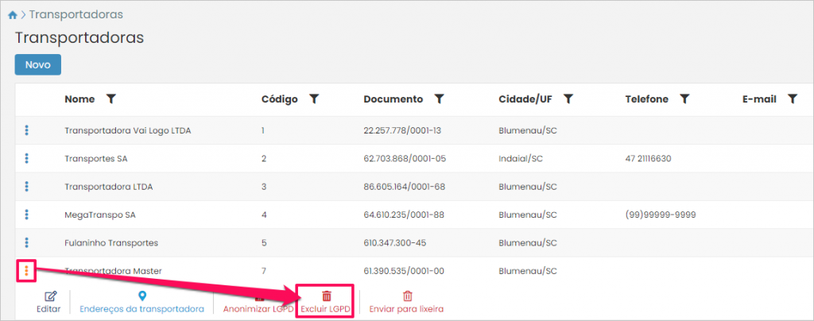The width and height of the screenshot is (814, 321).
Task: Click the home icon in breadcrumb
Action: [13, 15]
